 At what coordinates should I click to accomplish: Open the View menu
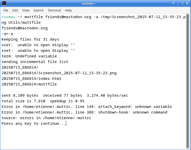click(26, 10)
